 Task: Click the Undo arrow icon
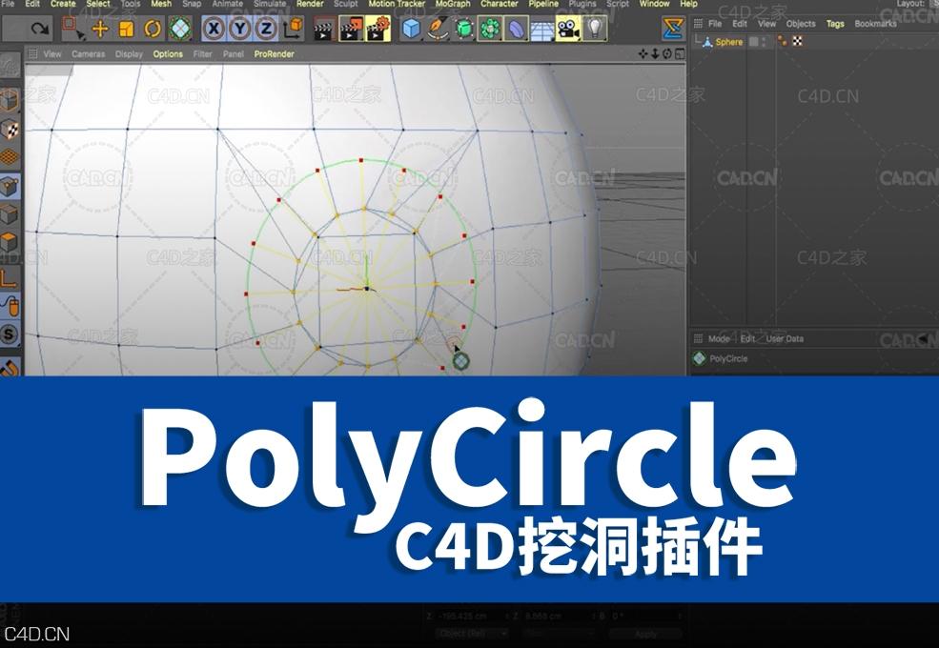38,30
